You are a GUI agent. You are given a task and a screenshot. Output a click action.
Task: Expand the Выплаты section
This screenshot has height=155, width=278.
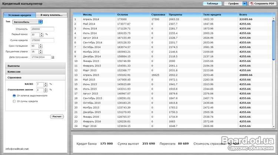point(35,66)
